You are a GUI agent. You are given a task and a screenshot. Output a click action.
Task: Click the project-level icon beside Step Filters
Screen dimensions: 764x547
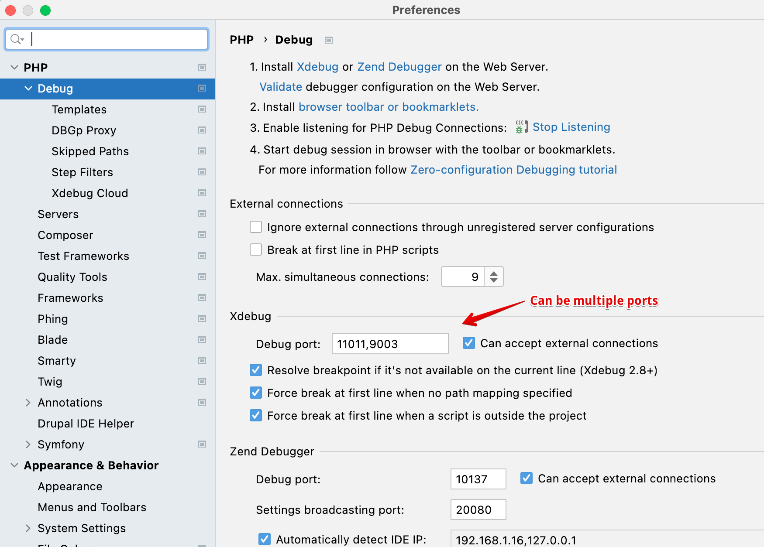coord(202,172)
